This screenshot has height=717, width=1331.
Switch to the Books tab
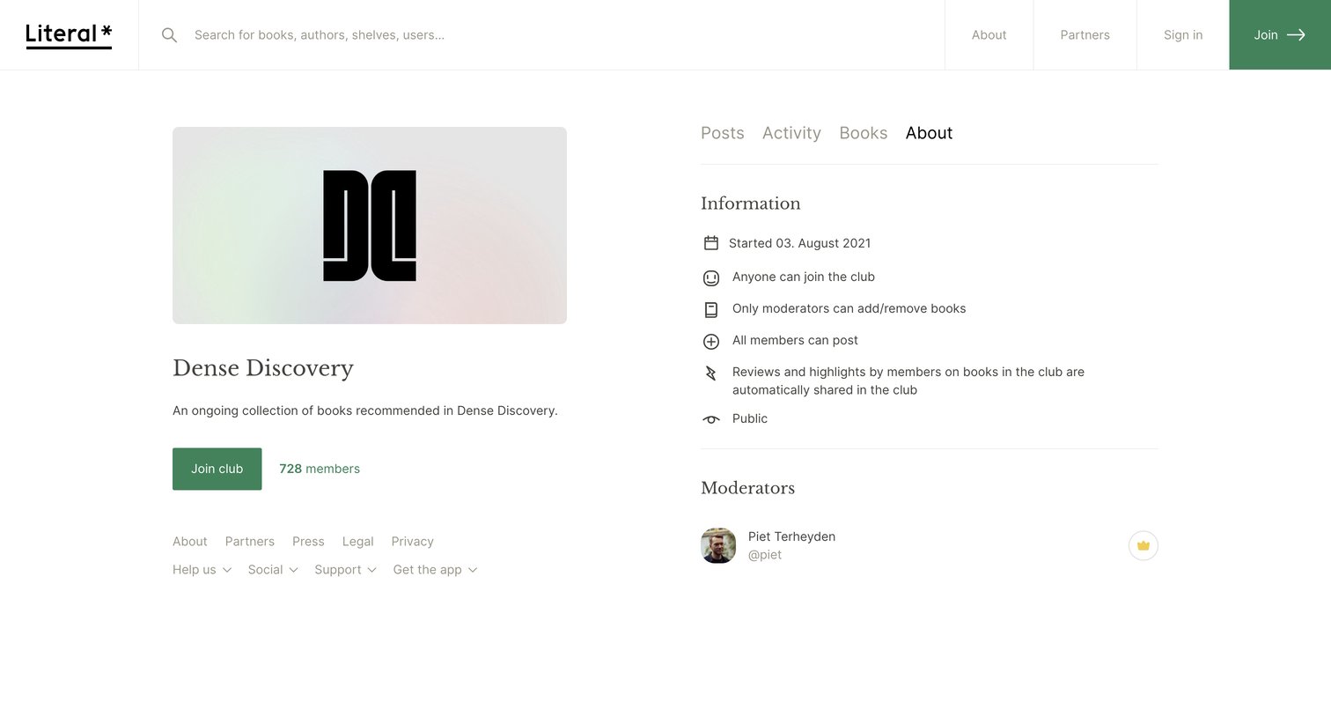point(864,133)
